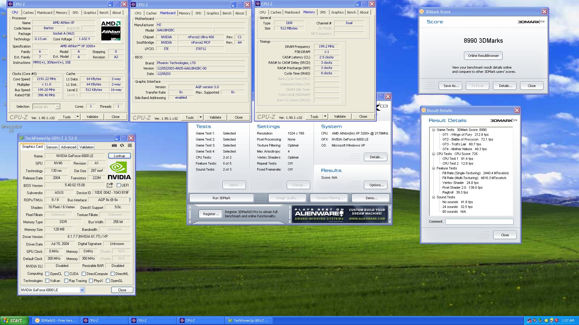Open the Start menu
579x325 pixels.
coord(14,320)
